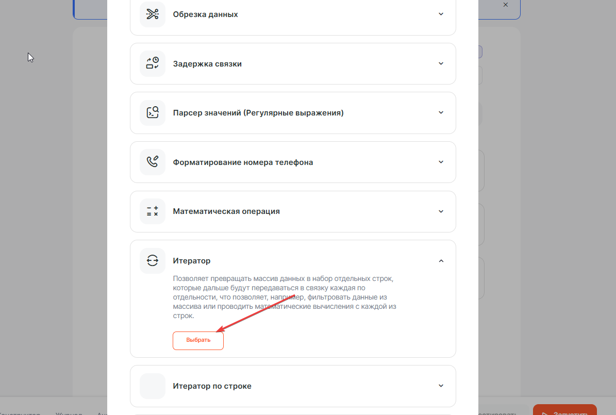The height and width of the screenshot is (415, 616).
Task: Click the Парсер значений regex icon
Action: tap(153, 113)
